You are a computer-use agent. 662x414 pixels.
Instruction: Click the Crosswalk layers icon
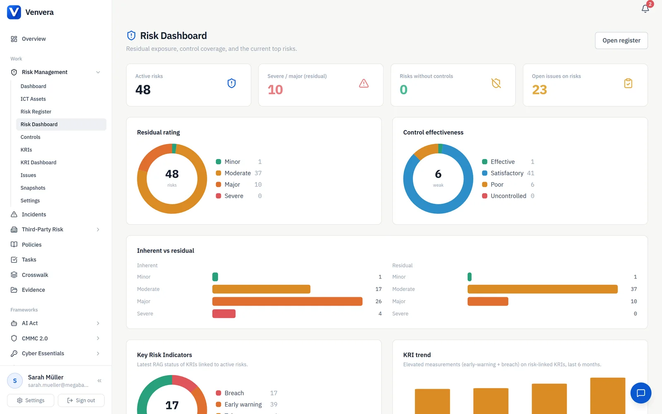pos(14,275)
